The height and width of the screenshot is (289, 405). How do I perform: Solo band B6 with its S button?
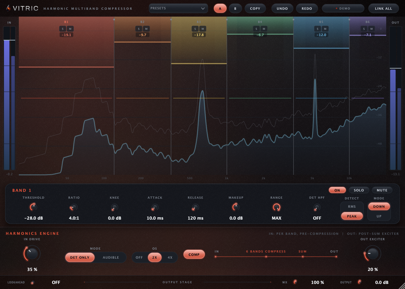[x=364, y=29]
